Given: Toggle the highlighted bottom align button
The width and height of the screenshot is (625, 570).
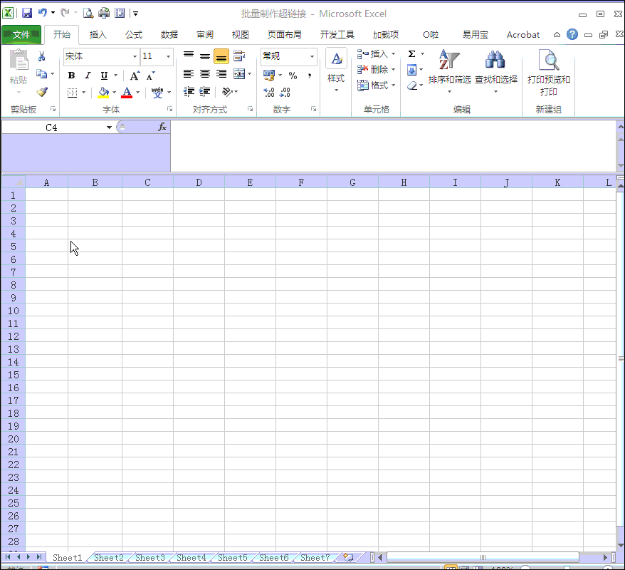Looking at the screenshot, I should tap(221, 57).
